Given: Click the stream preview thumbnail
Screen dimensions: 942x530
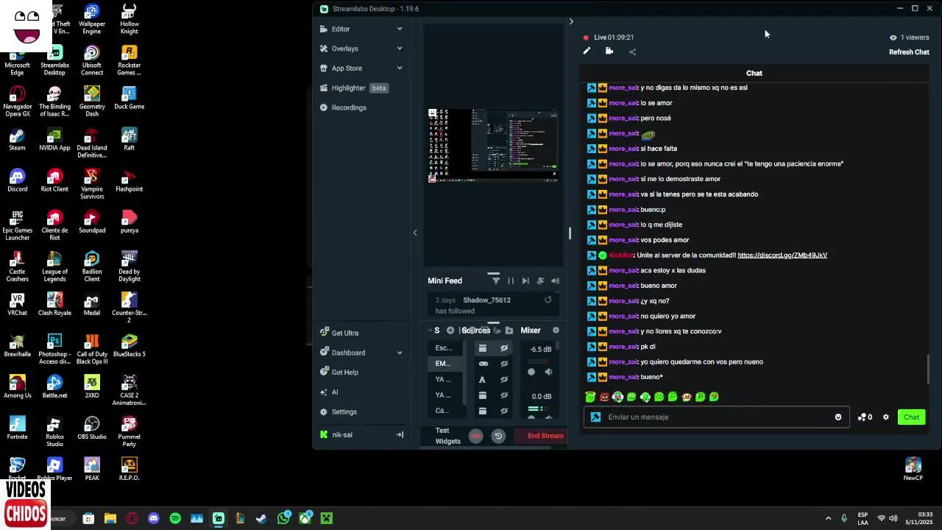Looking at the screenshot, I should click(493, 145).
